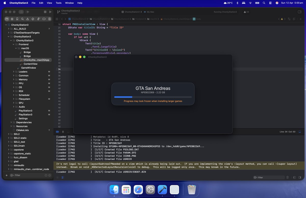Select the bookmarks navigator icon
The height and width of the screenshot is (198, 306).
[17, 19]
